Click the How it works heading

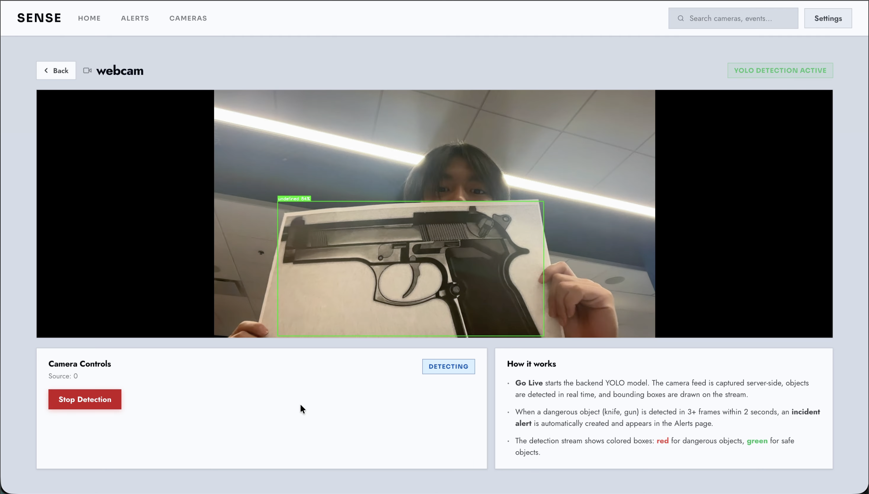[x=531, y=364]
